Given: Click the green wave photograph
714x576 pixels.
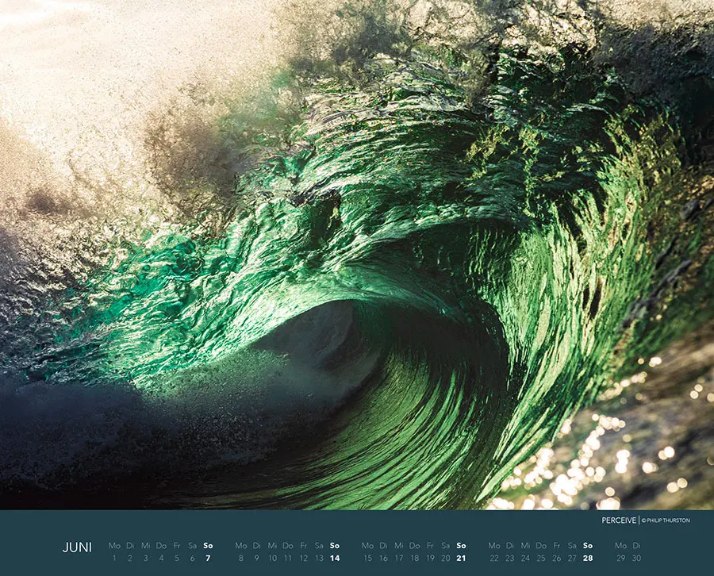Looking at the screenshot, I should [357, 255].
